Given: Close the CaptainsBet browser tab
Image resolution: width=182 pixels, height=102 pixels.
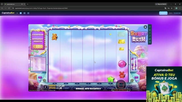Looking at the screenshot, I should coord(24,4).
